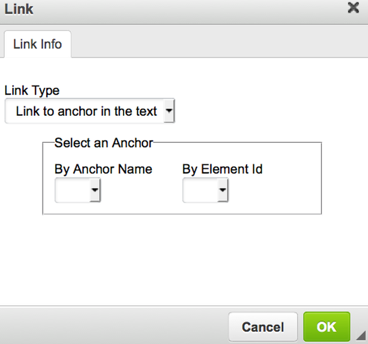
Task: Expand the By Element Id dropdown
Action: tap(205, 191)
